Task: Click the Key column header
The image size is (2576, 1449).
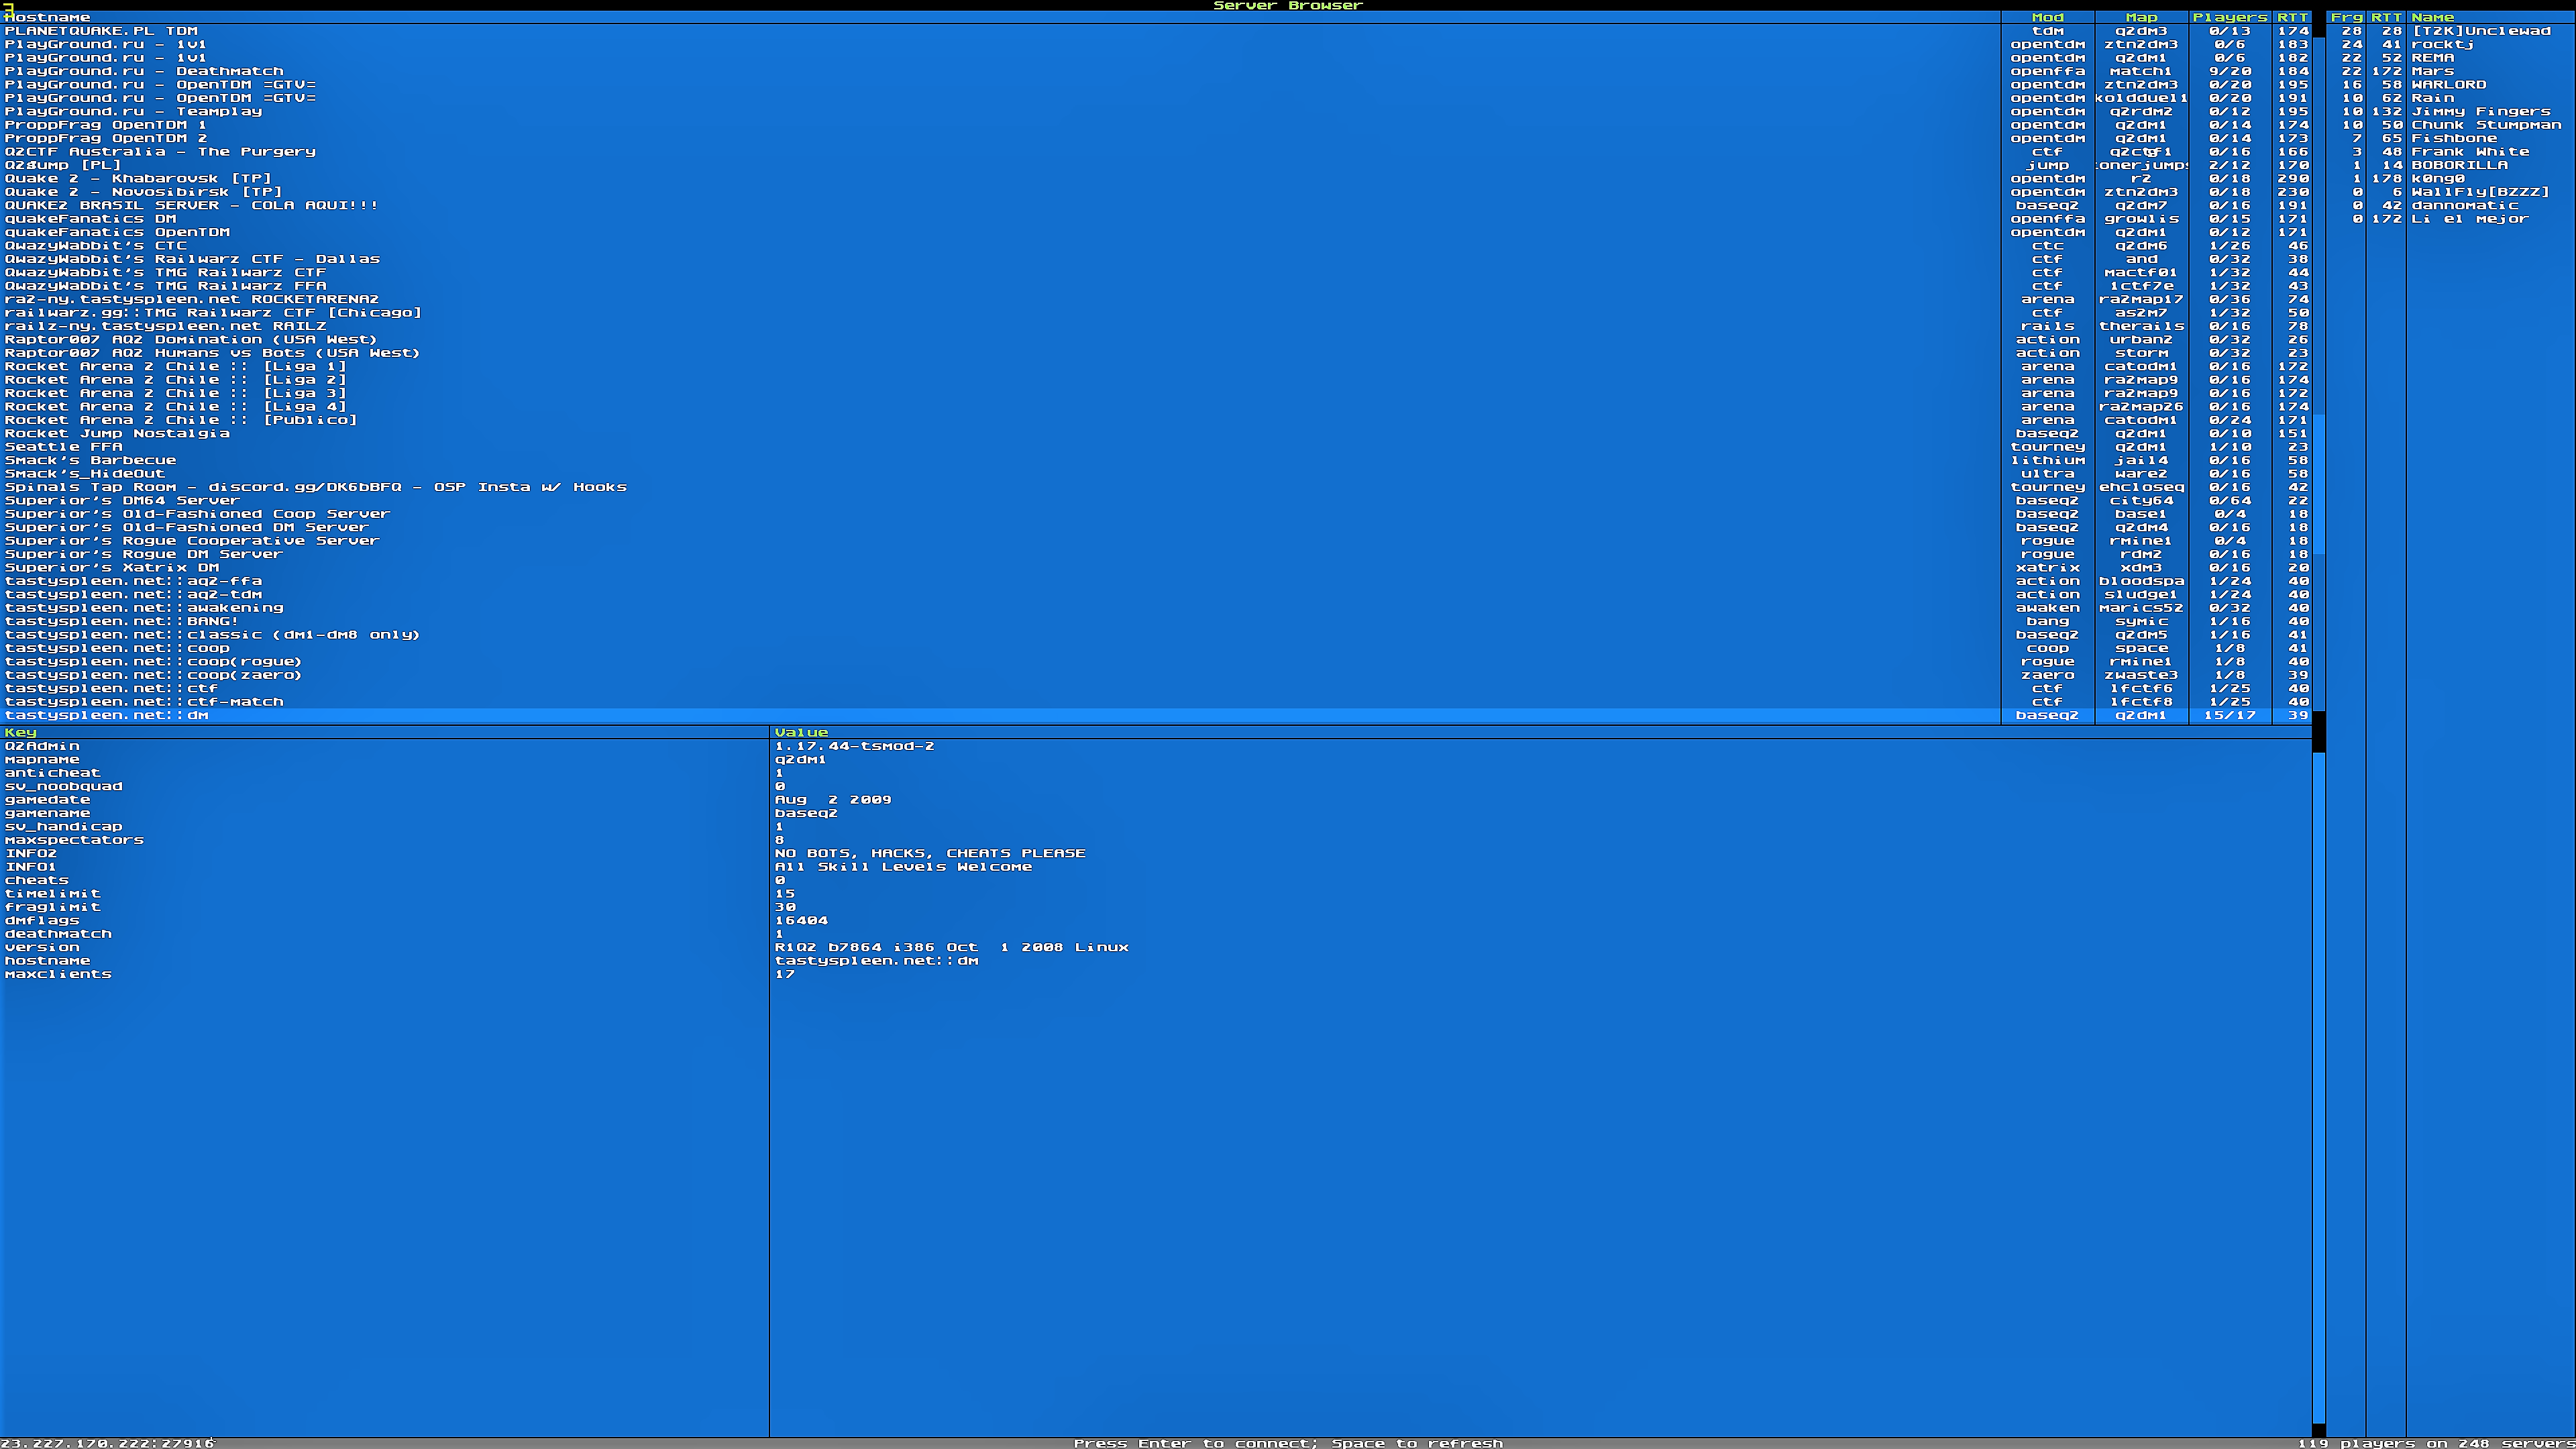Action: (384, 732)
